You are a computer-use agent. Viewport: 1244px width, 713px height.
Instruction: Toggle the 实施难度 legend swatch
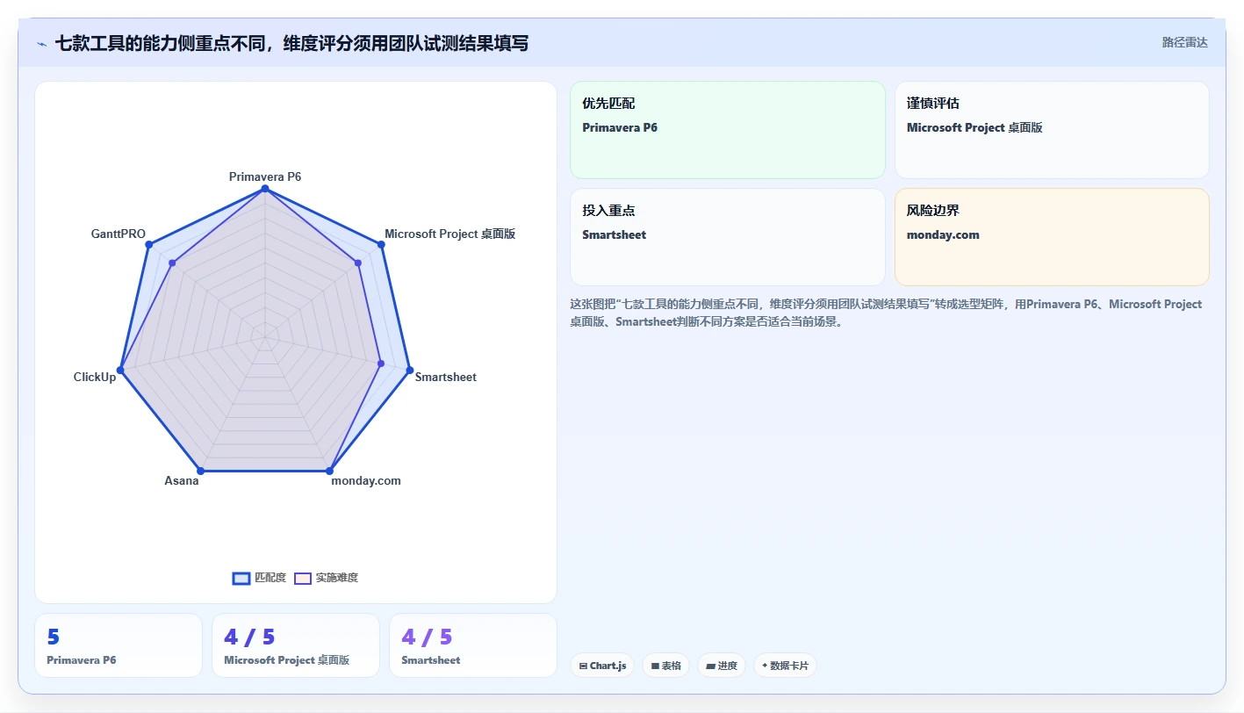click(x=303, y=578)
